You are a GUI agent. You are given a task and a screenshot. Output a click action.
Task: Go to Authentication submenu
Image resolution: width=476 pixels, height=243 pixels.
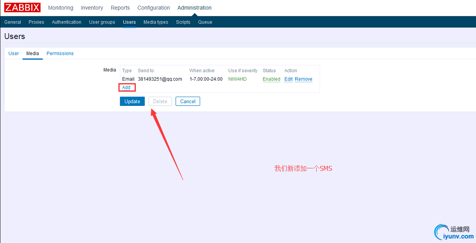tap(66, 22)
